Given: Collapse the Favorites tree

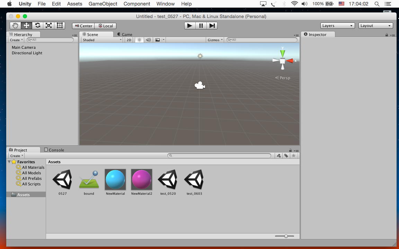Looking at the screenshot, I should coord(9,162).
